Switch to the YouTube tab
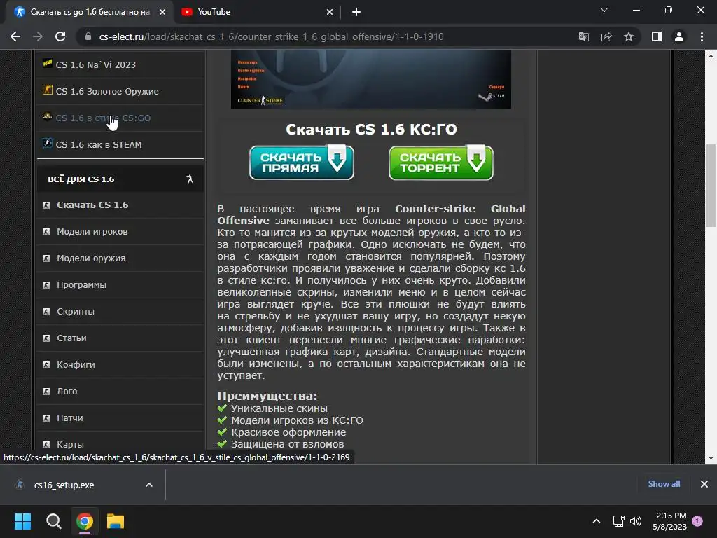Viewport: 717px width, 538px height. pyautogui.click(x=258, y=13)
